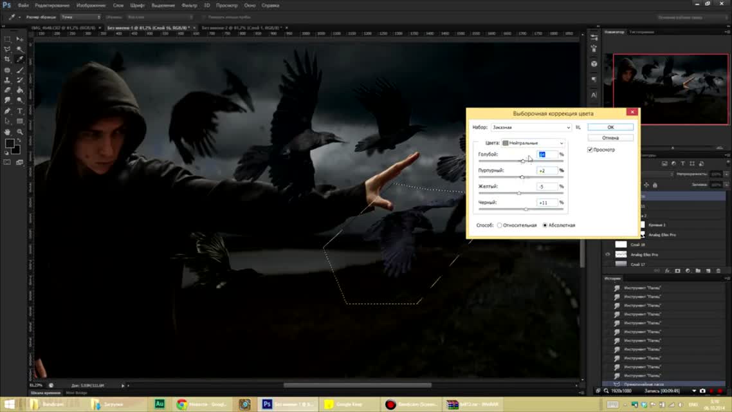This screenshot has width=732, height=412.
Task: Select the Paint Bucket tool
Action: click(x=19, y=90)
